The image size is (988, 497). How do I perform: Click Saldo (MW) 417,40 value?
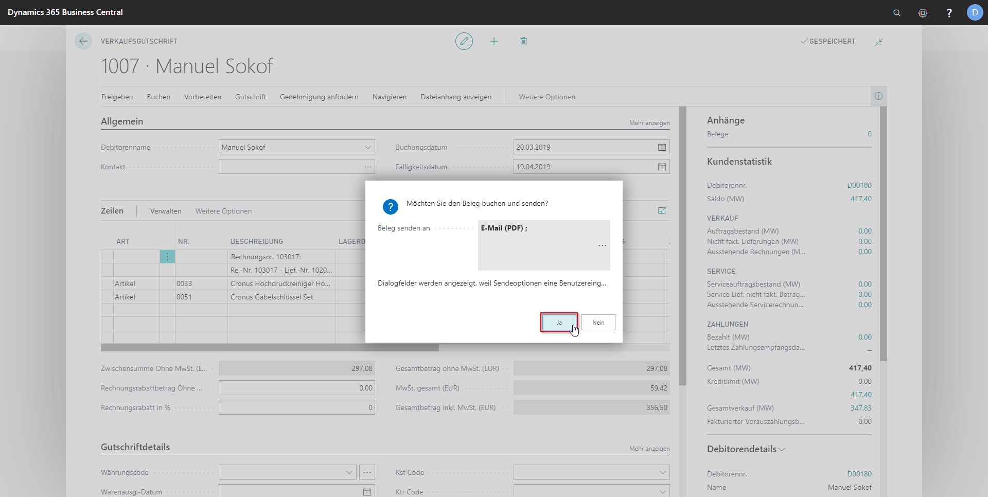[861, 199]
